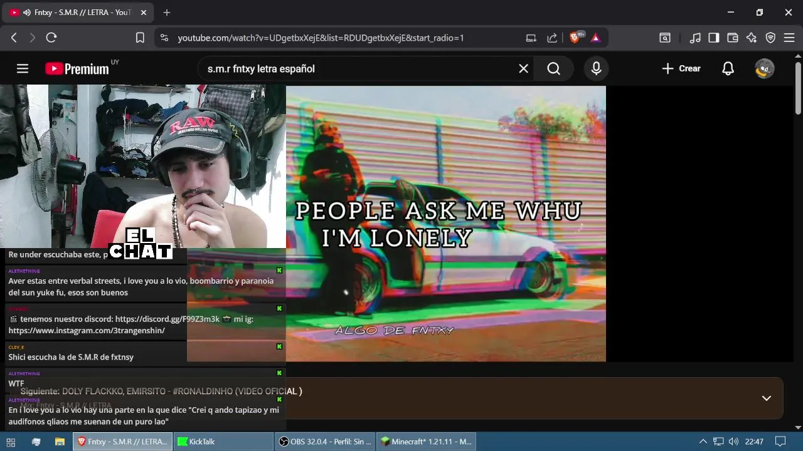803x451 pixels.
Task: Open the YouTube hamburger guide menu
Action: coord(23,69)
